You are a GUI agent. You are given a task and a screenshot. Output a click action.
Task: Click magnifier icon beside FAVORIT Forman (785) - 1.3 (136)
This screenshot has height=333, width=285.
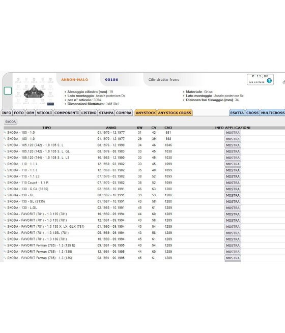point(5,258)
